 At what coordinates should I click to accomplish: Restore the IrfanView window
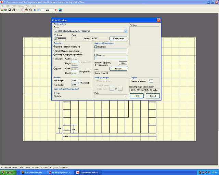point(212,2)
